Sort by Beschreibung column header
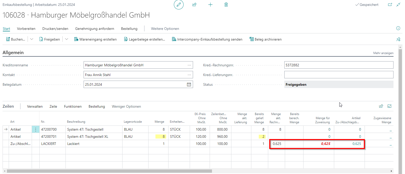 tap(76, 122)
